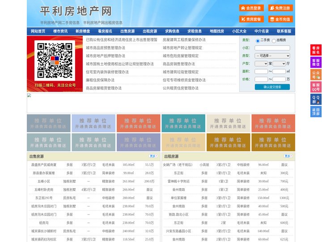The height and width of the screenshot is (242, 322).
Task: Open 免费注册 free registration button
Action: pos(280,8)
